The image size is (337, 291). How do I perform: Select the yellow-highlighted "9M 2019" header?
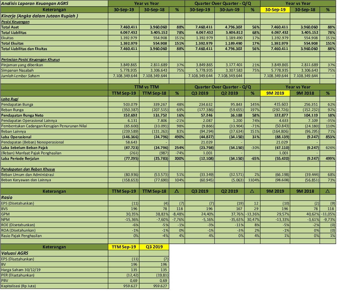(275, 93)
